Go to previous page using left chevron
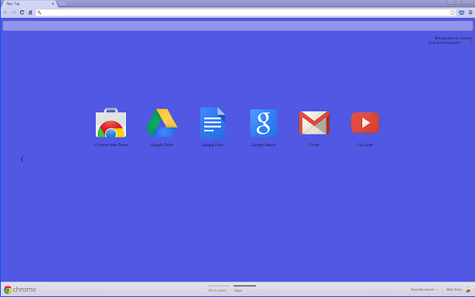Viewport: 475px width, 297px height. click(22, 159)
